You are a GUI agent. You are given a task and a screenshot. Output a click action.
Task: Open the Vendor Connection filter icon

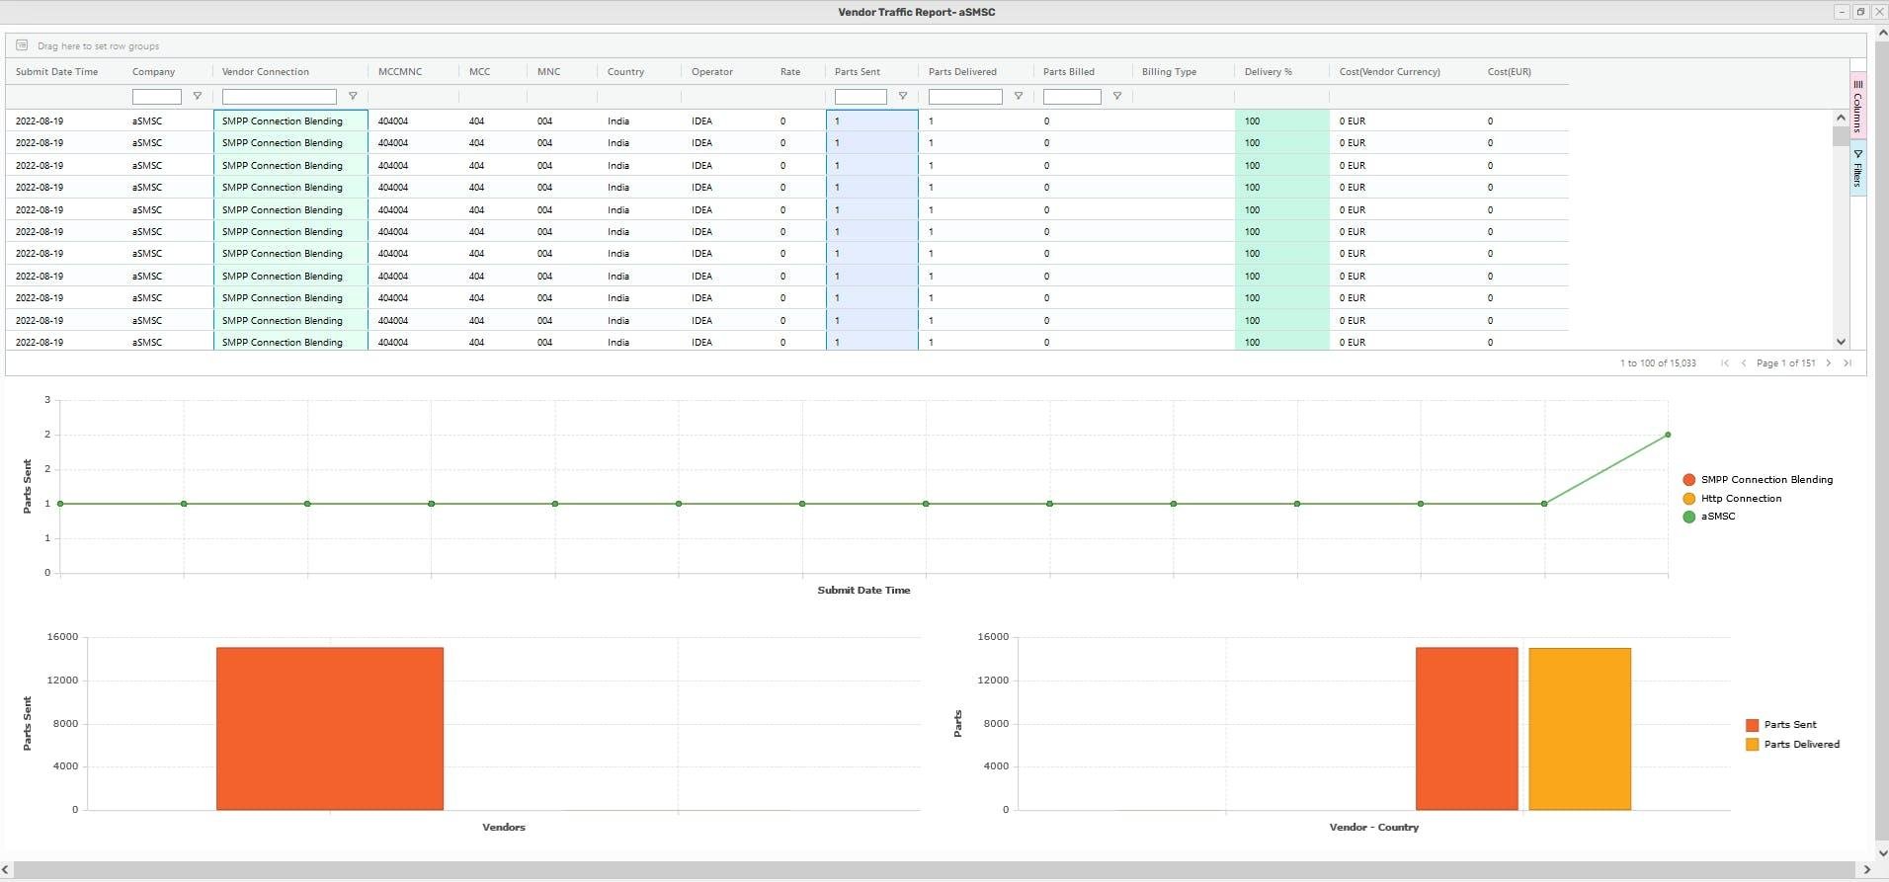(353, 97)
